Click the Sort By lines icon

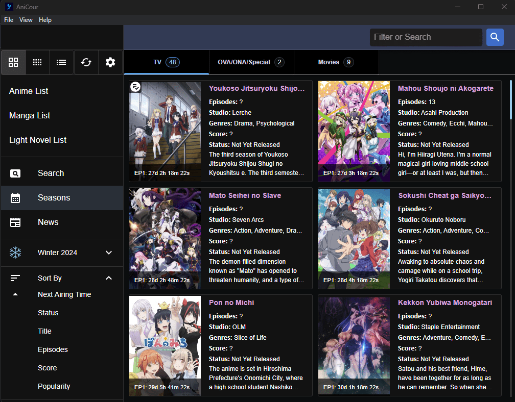click(15, 278)
